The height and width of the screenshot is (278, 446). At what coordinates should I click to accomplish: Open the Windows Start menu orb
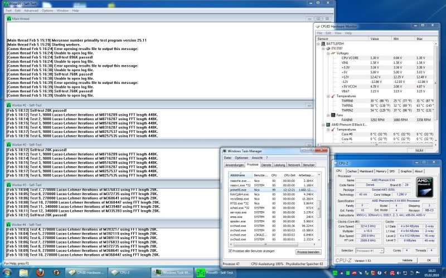pos(6,272)
